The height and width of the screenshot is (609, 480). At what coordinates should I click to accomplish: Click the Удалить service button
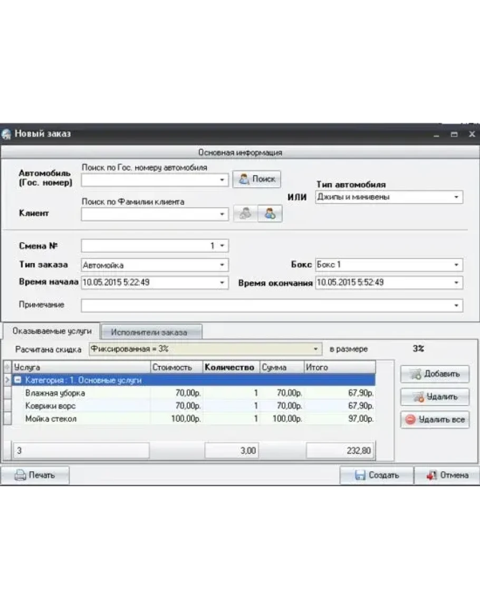(435, 397)
